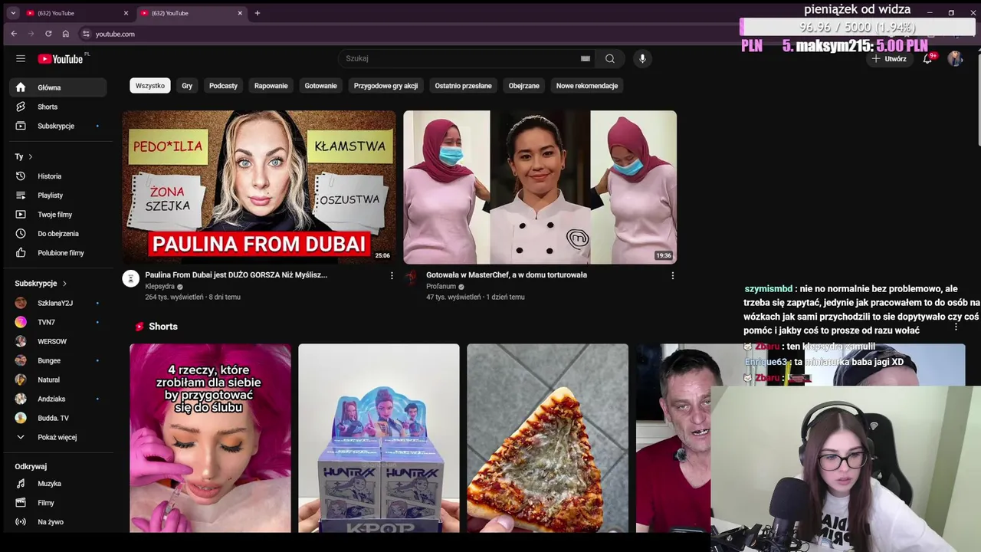Select Przygodowe gry akcji chip
Image resolution: width=981 pixels, height=552 pixels.
point(386,86)
